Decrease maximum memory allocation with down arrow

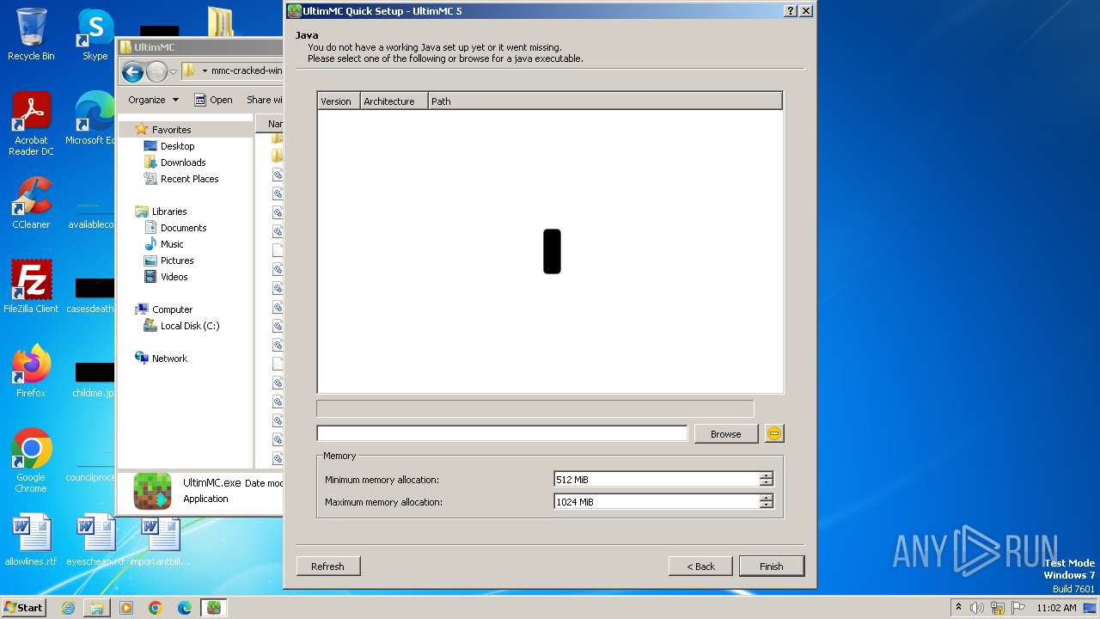767,506
